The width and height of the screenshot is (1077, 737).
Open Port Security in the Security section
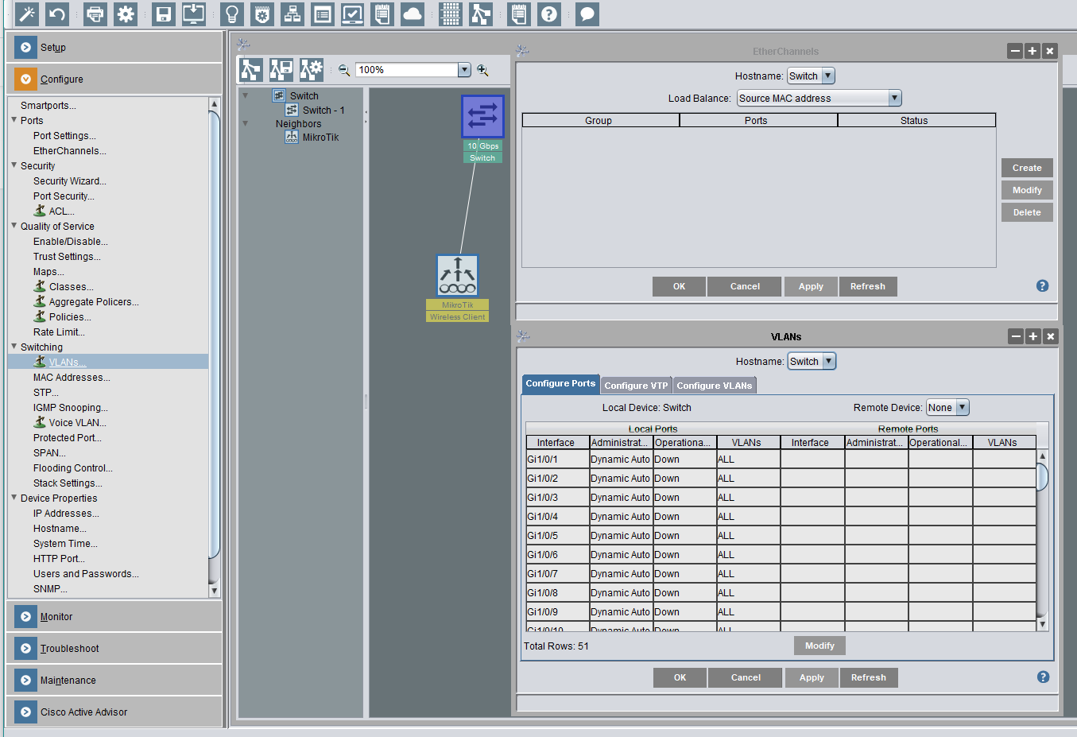tap(64, 196)
